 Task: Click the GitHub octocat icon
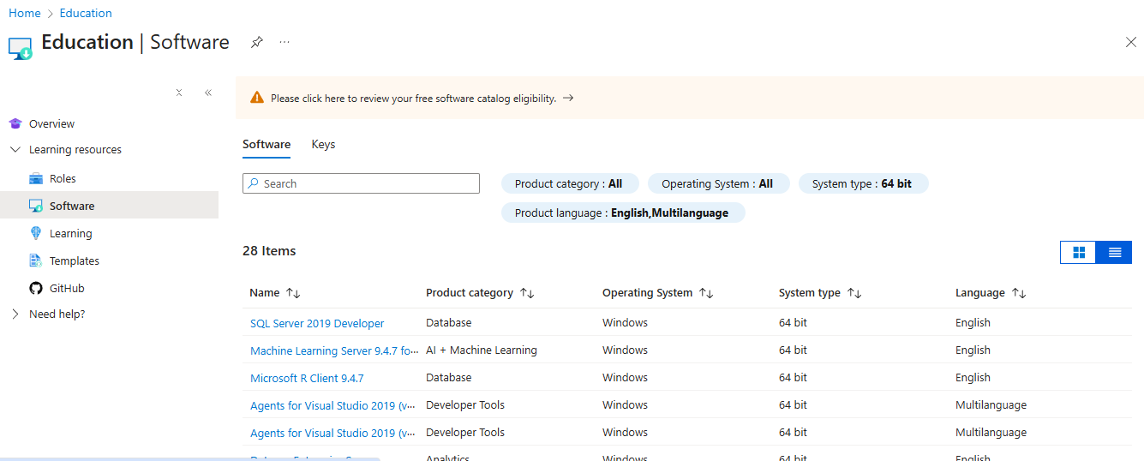36,288
